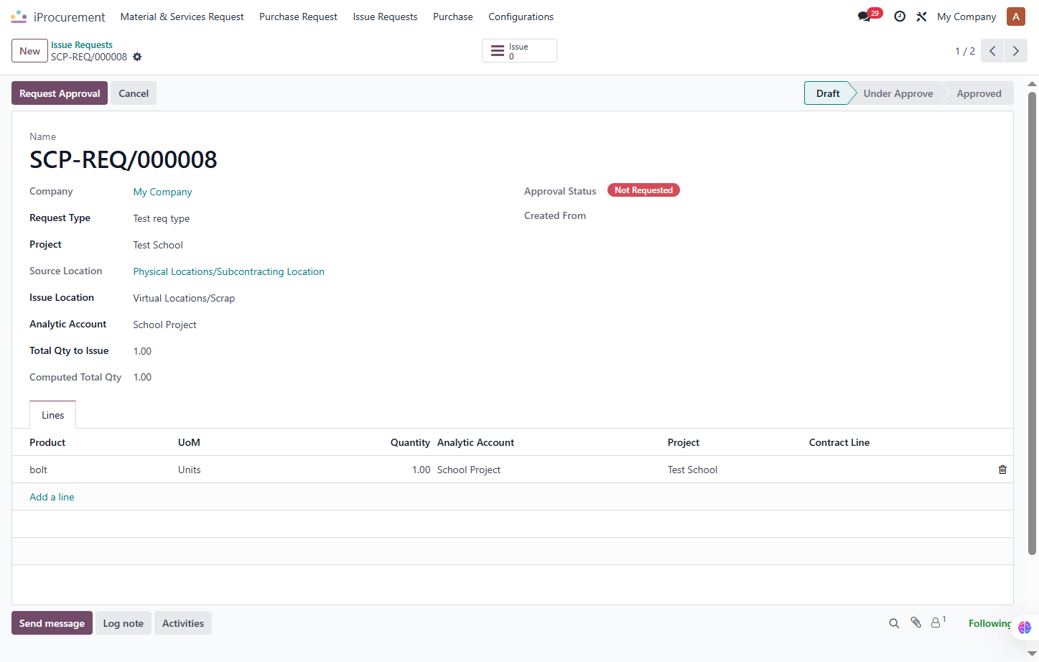Open the Configurations menu
This screenshot has height=662, width=1039.
pos(521,17)
